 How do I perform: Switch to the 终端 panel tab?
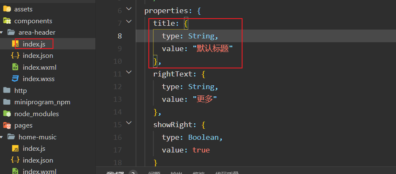tap(198, 173)
